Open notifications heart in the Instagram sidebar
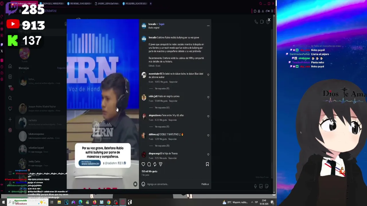This screenshot has height=206, width=367. 10,109
